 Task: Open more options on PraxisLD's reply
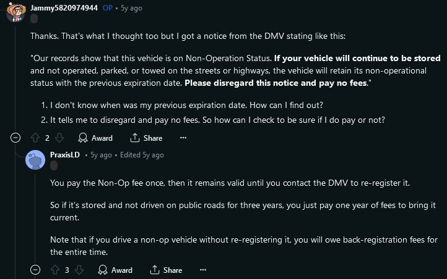203,270
